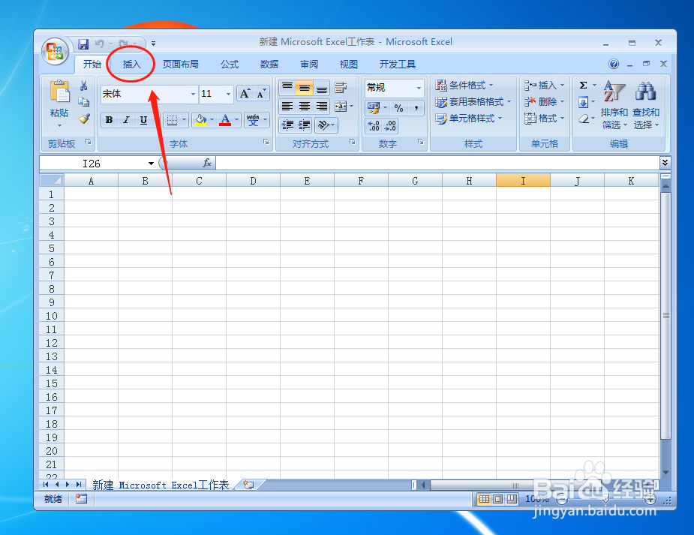This screenshot has height=535, width=694.
Task: Decrease decimal places
Action: (390, 125)
